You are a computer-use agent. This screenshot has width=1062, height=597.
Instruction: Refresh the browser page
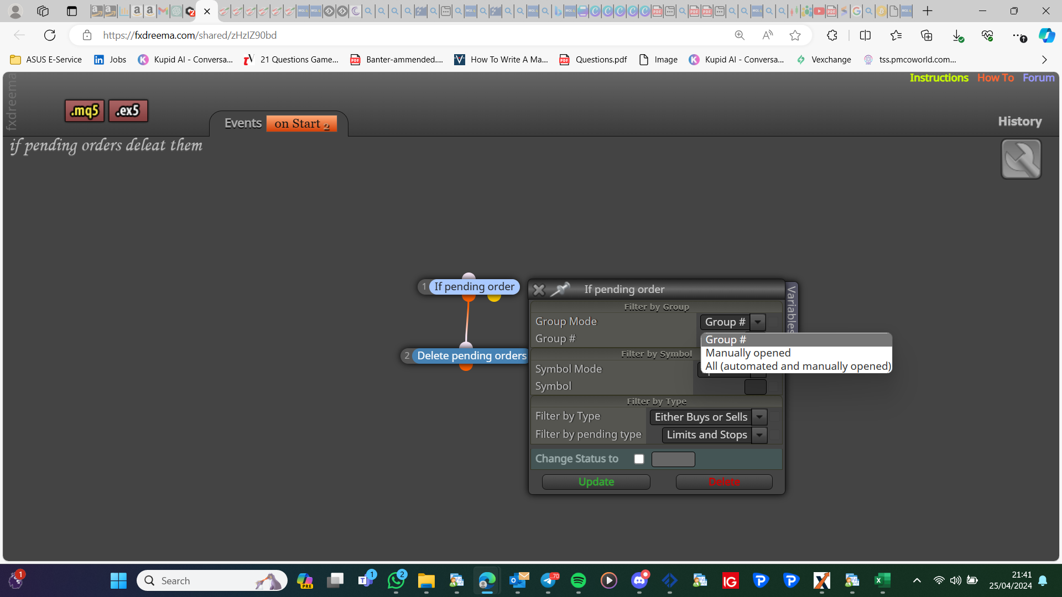[x=50, y=35]
